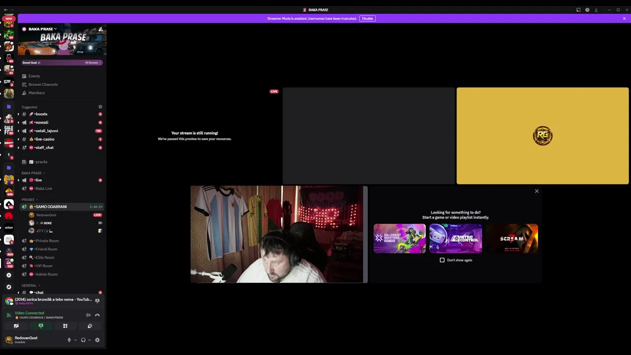Stop streaming the Chrome YouTube window

tap(97, 300)
